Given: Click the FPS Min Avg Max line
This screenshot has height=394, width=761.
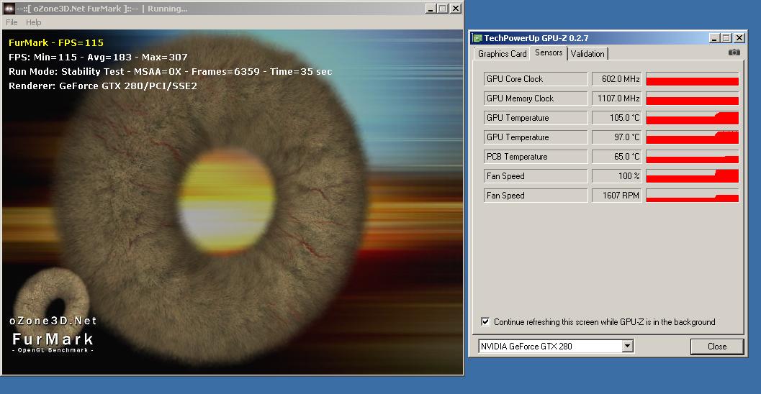Looking at the screenshot, I should point(98,57).
